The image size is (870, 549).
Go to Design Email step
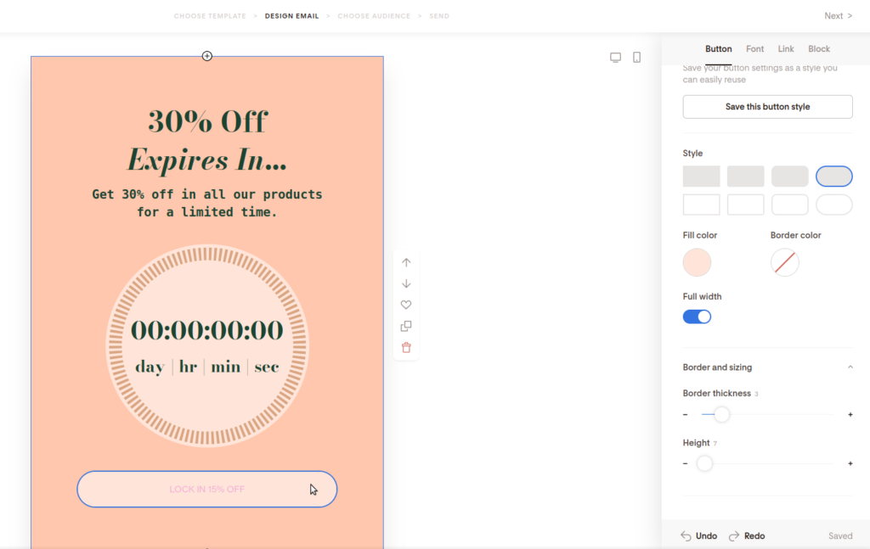click(292, 16)
